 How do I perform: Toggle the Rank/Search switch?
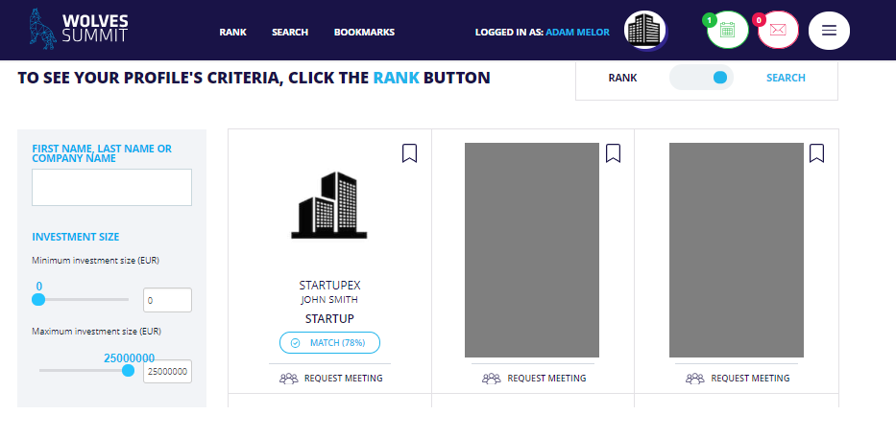pos(701,78)
